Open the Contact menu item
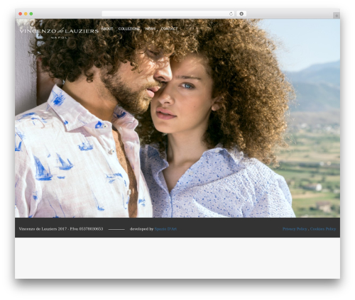The height and width of the screenshot is (300, 355). [169, 28]
